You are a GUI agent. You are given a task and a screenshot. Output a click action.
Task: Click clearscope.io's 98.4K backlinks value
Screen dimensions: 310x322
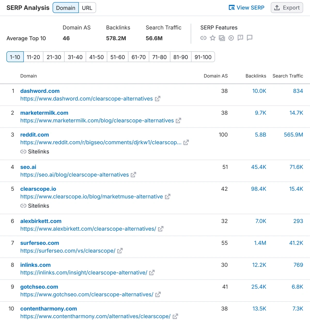(x=259, y=189)
